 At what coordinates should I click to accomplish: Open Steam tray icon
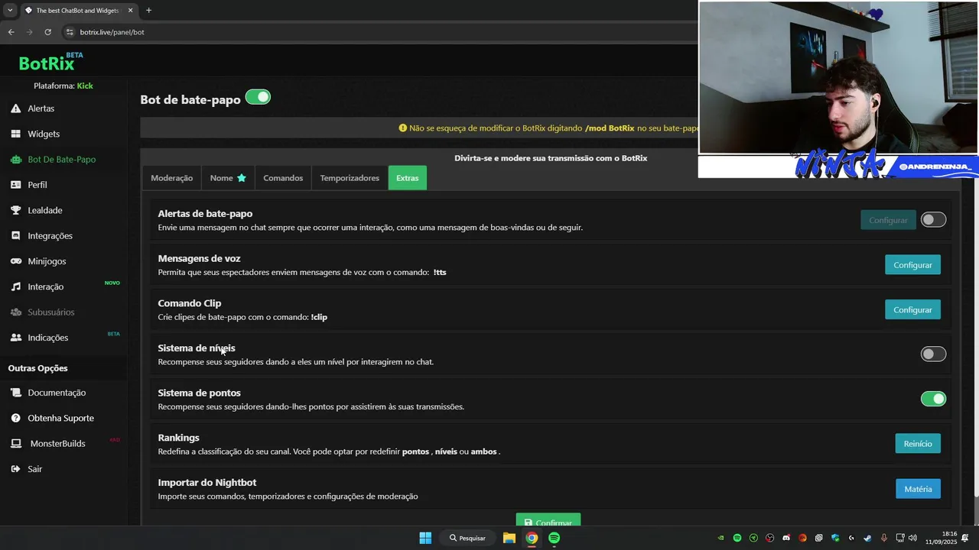867,538
